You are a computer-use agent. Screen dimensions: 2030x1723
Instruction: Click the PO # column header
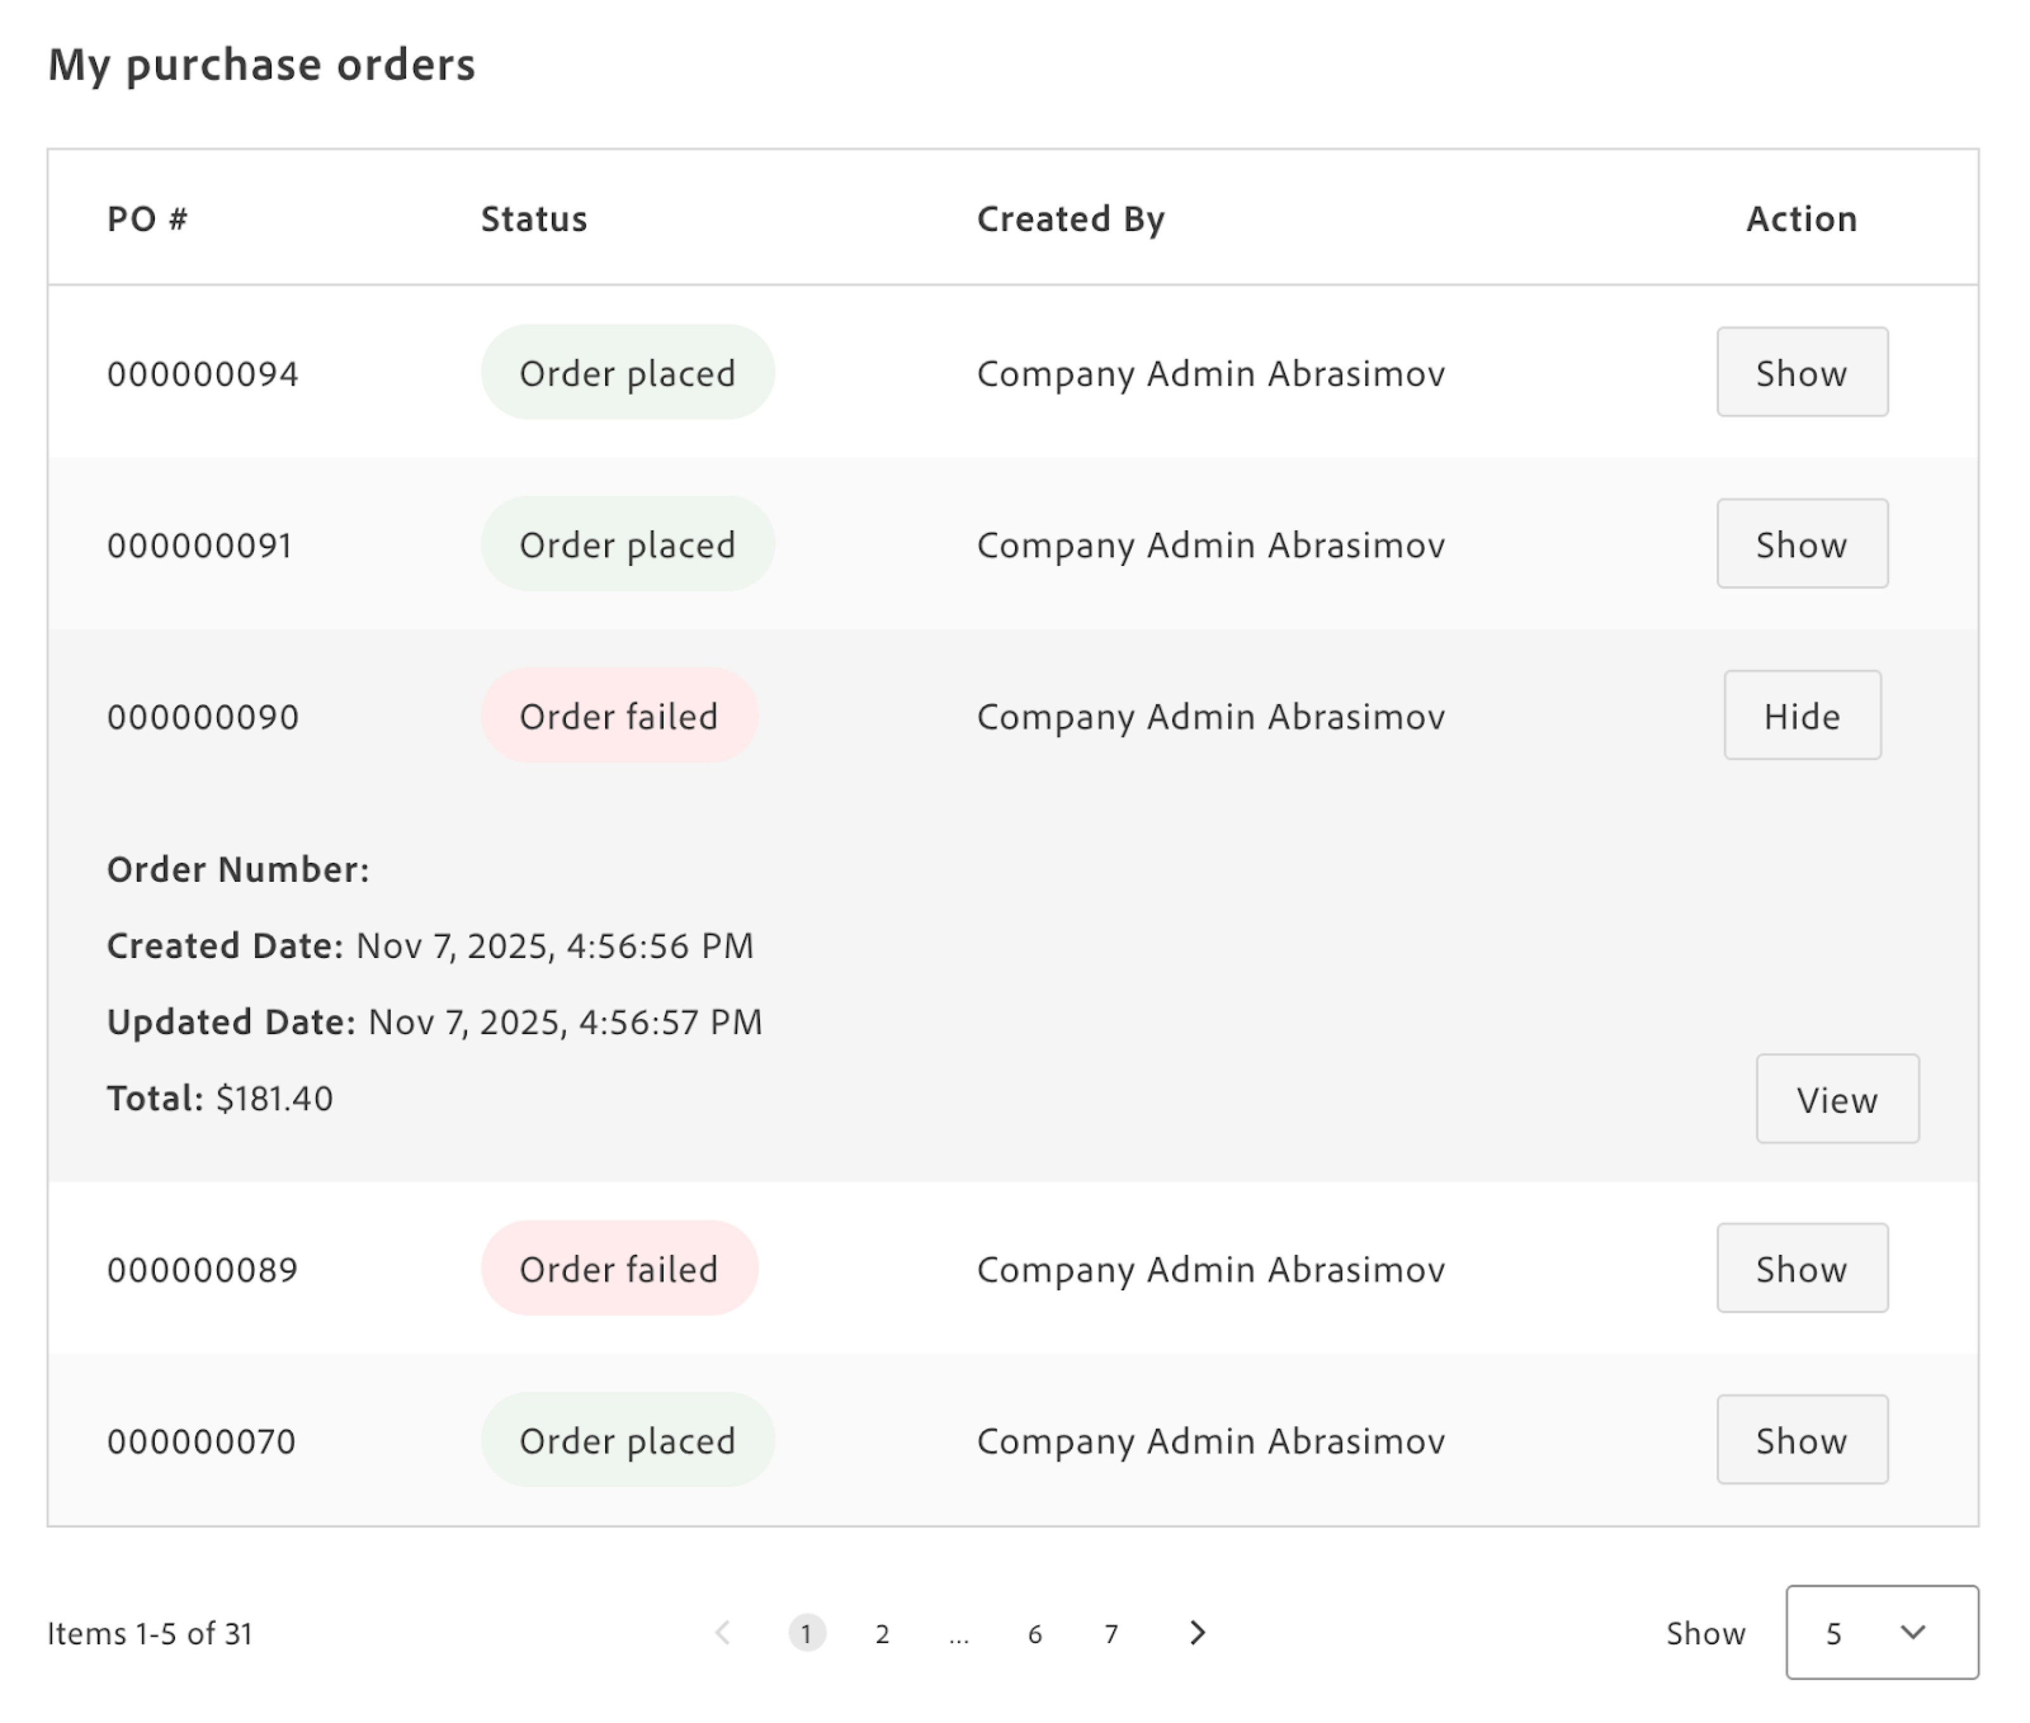click(x=147, y=219)
